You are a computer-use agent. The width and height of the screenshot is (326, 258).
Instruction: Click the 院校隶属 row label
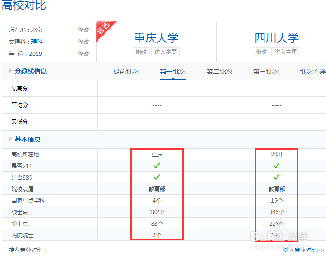(23, 189)
